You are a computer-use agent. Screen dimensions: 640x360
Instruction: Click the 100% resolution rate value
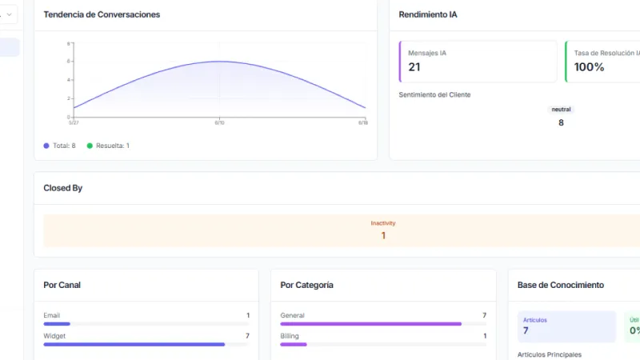pyautogui.click(x=589, y=67)
